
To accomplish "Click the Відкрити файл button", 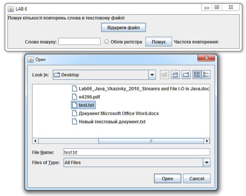I will pyautogui.click(x=123, y=28).
